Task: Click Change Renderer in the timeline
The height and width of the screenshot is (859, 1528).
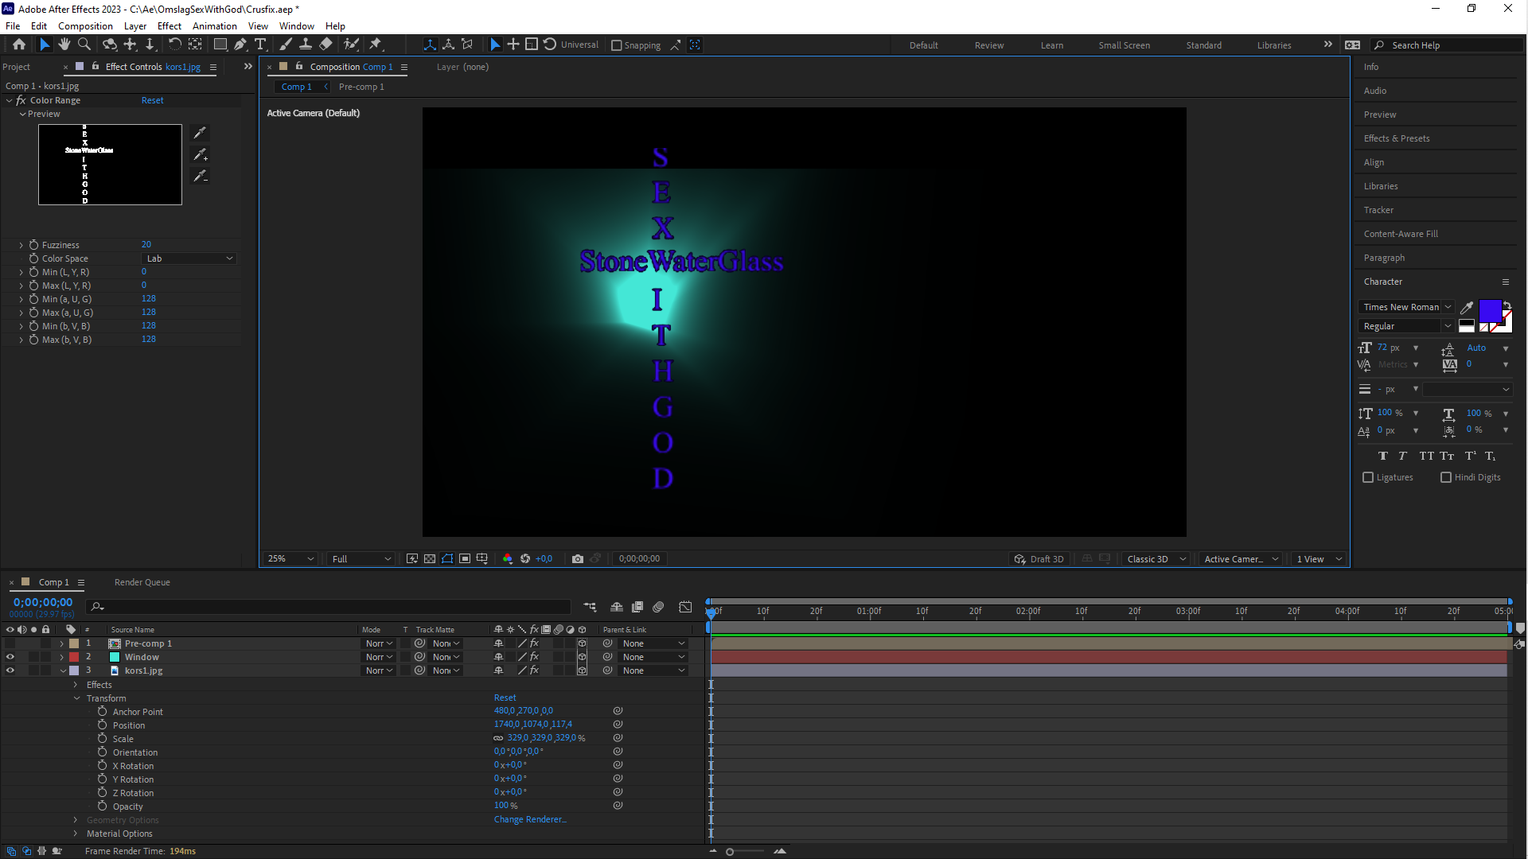Action: click(x=529, y=819)
